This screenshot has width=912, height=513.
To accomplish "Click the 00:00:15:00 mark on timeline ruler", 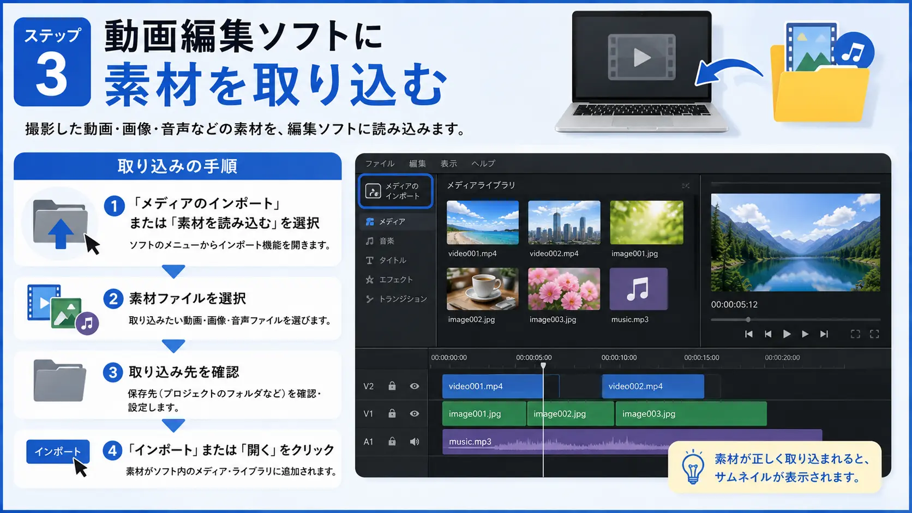I will tap(701, 358).
